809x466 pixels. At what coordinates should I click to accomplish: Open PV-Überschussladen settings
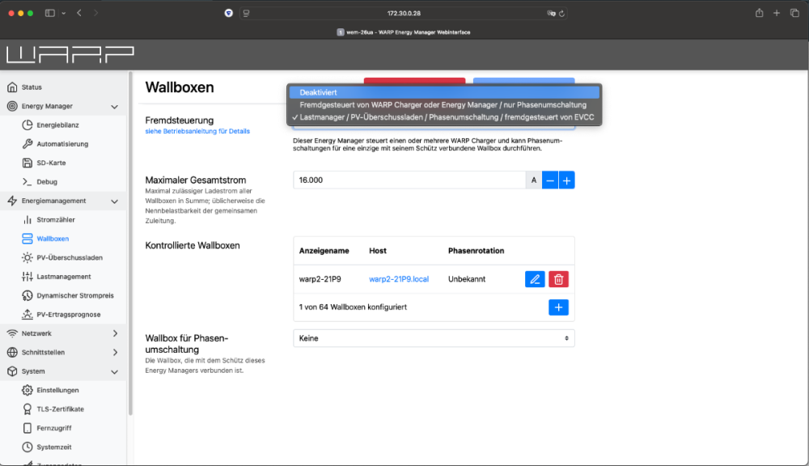pos(69,258)
